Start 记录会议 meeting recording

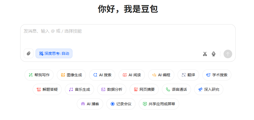tap(121, 104)
